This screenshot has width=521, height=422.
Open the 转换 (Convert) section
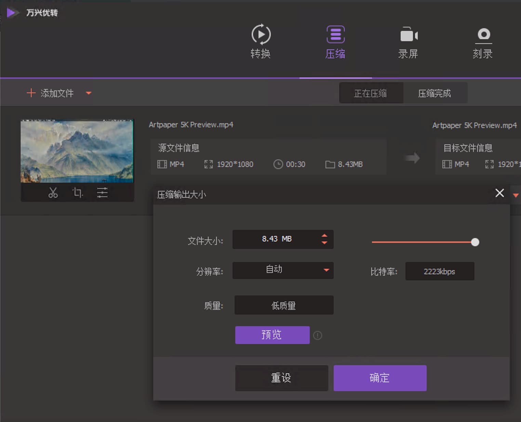point(261,41)
